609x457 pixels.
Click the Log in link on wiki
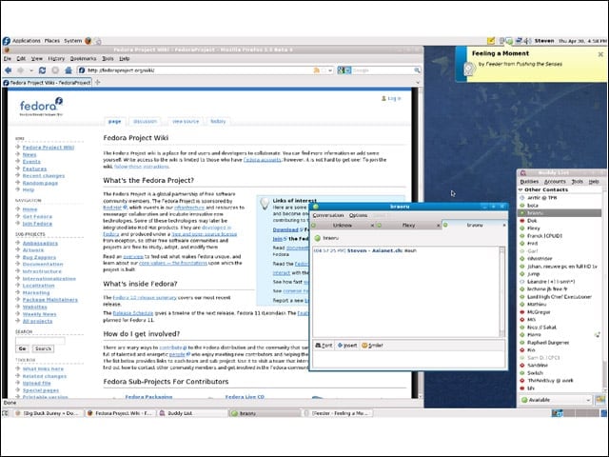(394, 98)
